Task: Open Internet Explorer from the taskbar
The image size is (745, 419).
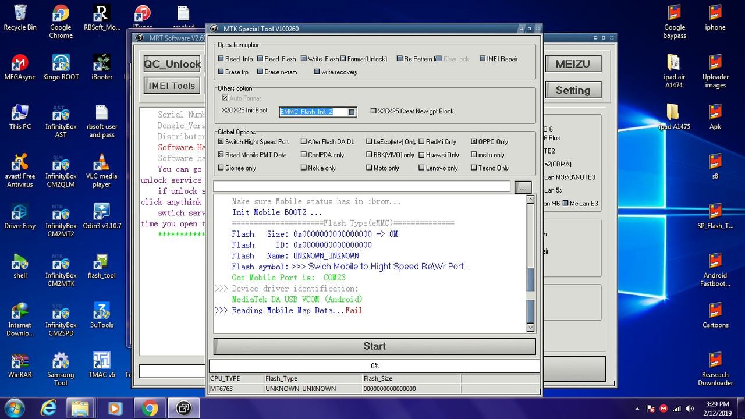Action: 49,409
